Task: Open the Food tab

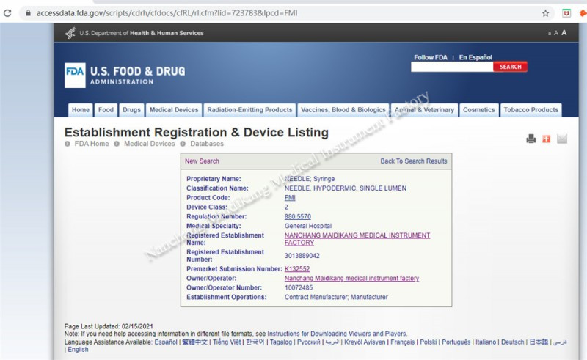Action: [x=106, y=110]
